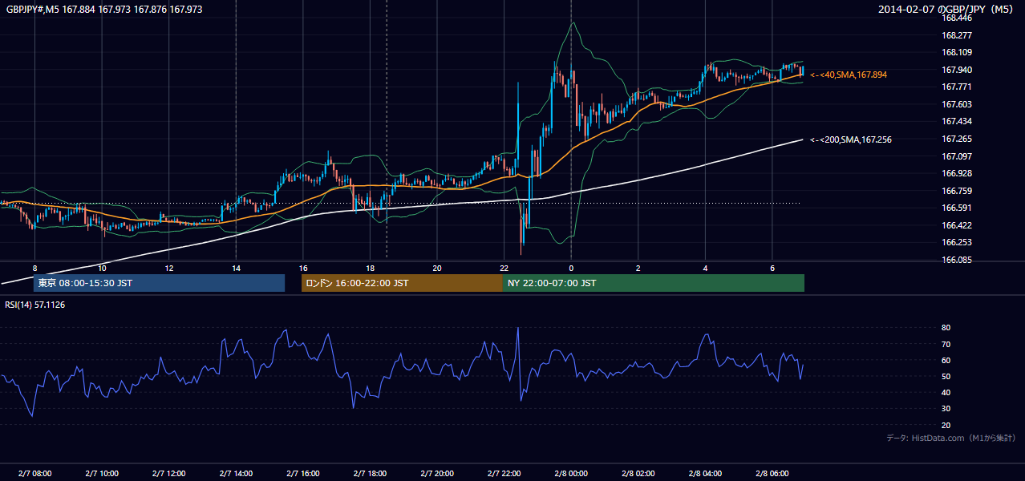Click hour label 18 under the price chart
The height and width of the screenshot is (481, 1025).
point(370,268)
